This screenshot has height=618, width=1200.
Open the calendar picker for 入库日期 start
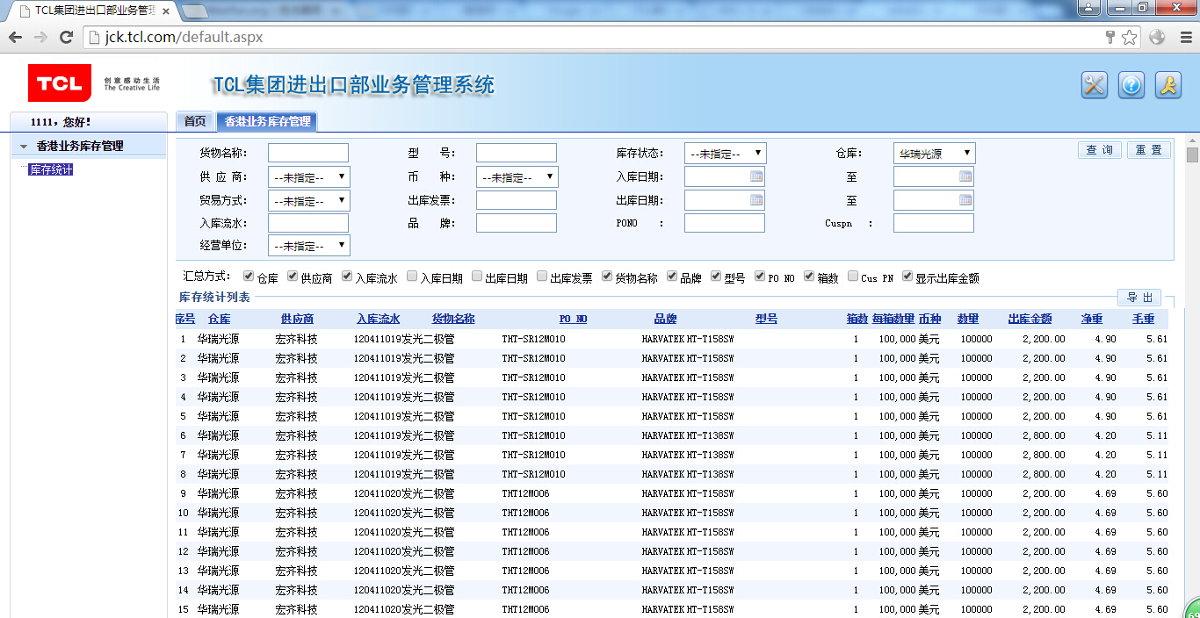tap(756, 176)
